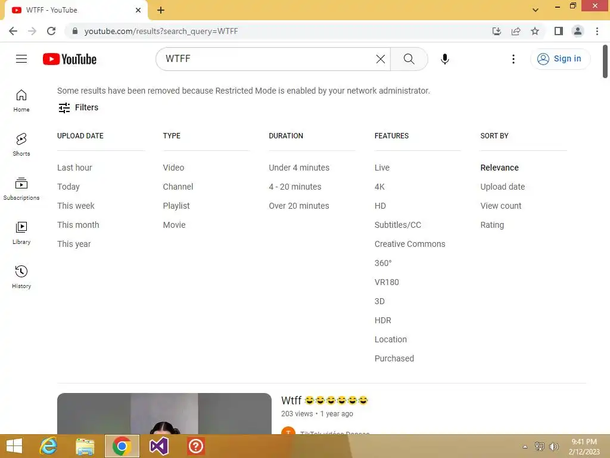Go back with the browser back arrow
The height and width of the screenshot is (458, 610).
[13, 31]
